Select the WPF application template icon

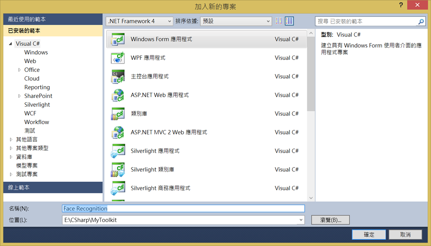coord(118,58)
